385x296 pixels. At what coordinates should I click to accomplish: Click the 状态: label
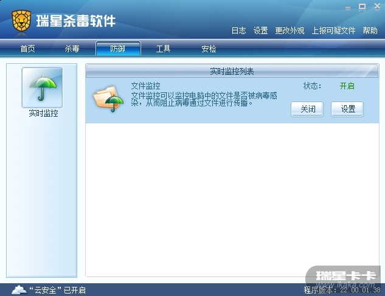[313, 86]
